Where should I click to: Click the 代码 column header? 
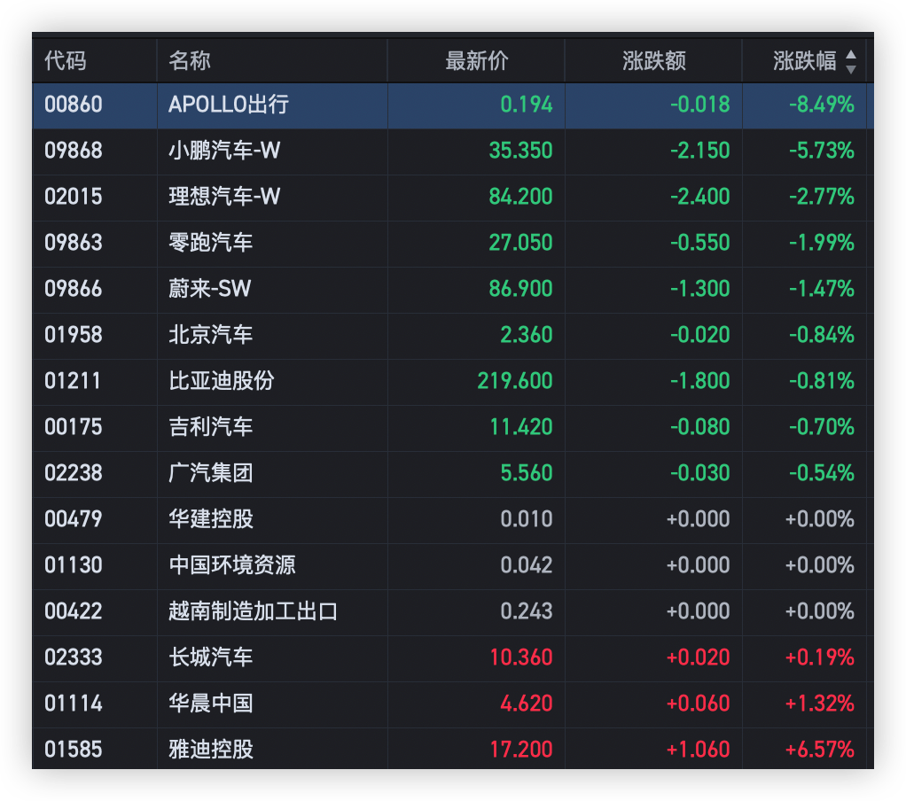pos(66,60)
